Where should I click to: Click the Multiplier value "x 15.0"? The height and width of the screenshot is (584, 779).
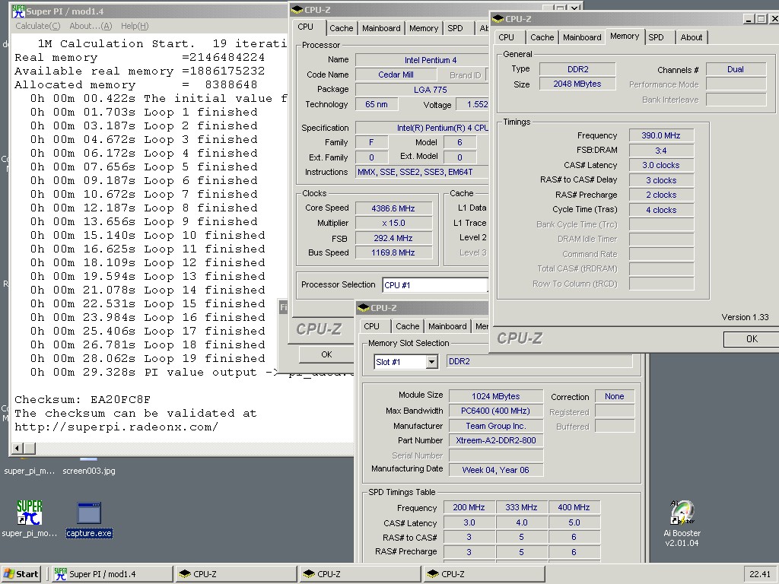[393, 223]
